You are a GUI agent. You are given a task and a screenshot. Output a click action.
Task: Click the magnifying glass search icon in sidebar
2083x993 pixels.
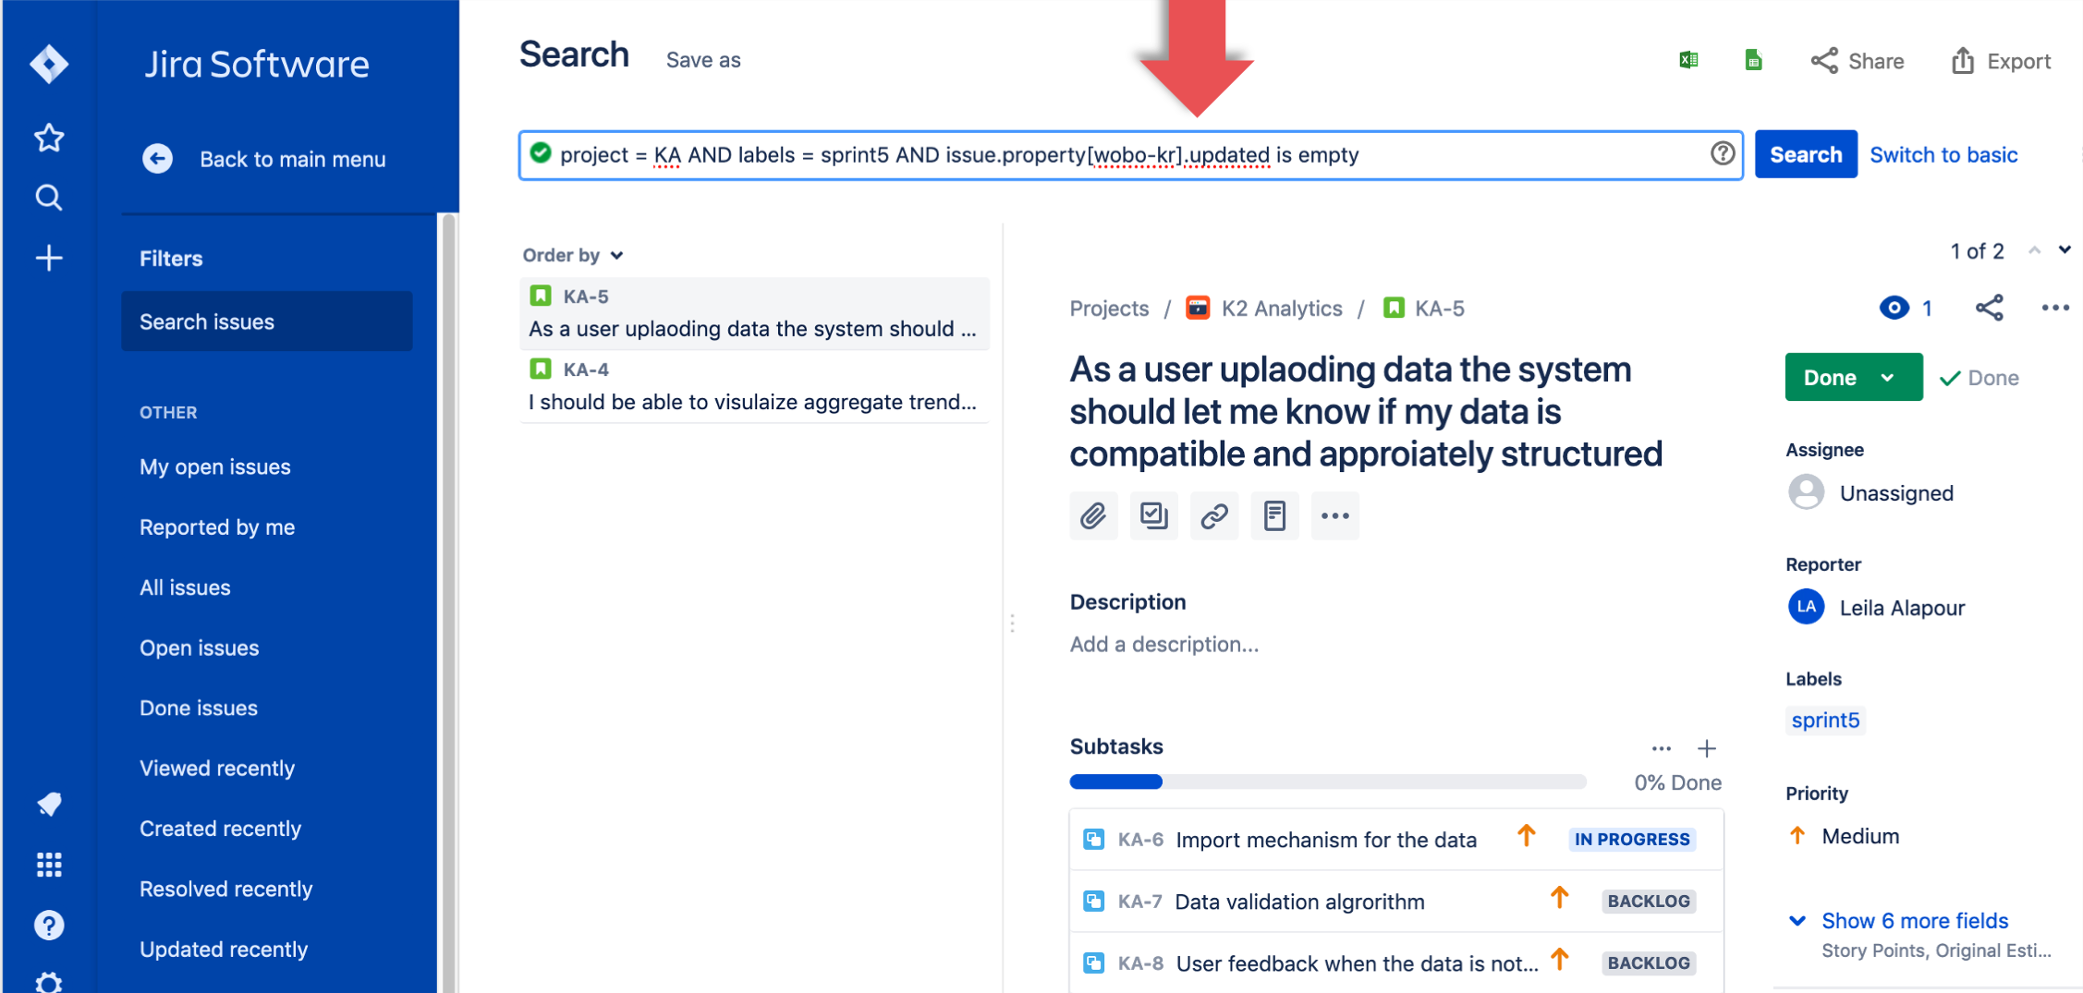click(x=49, y=198)
